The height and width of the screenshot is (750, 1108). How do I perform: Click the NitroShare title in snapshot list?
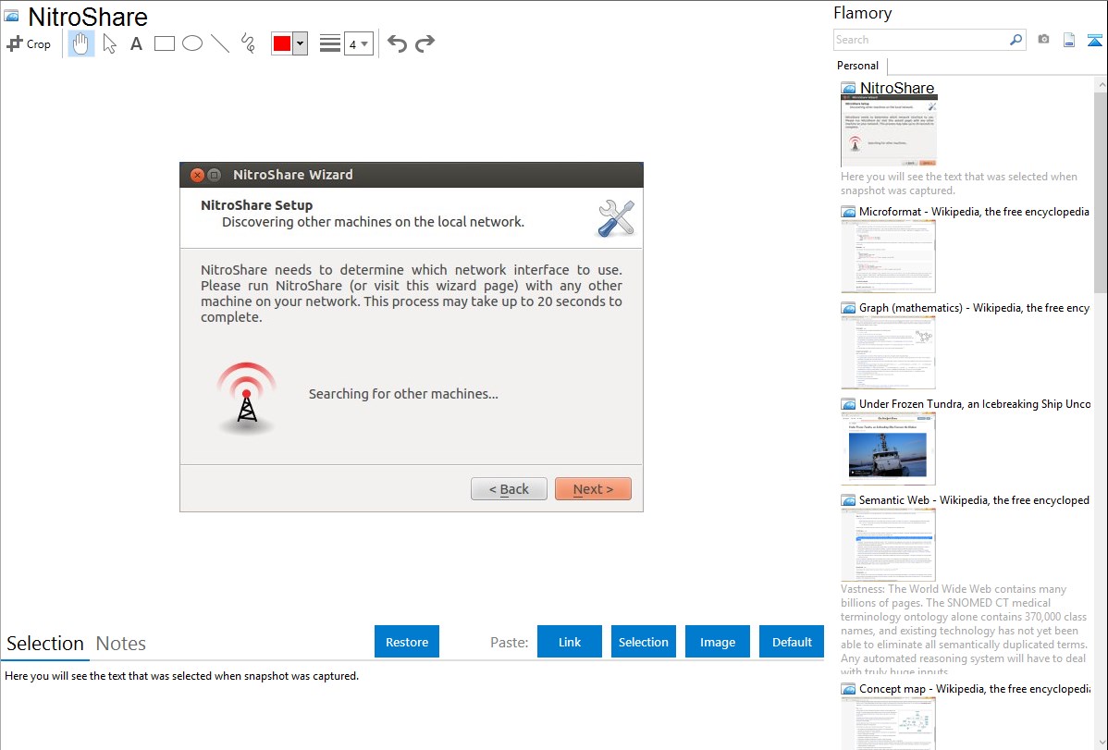pos(897,89)
